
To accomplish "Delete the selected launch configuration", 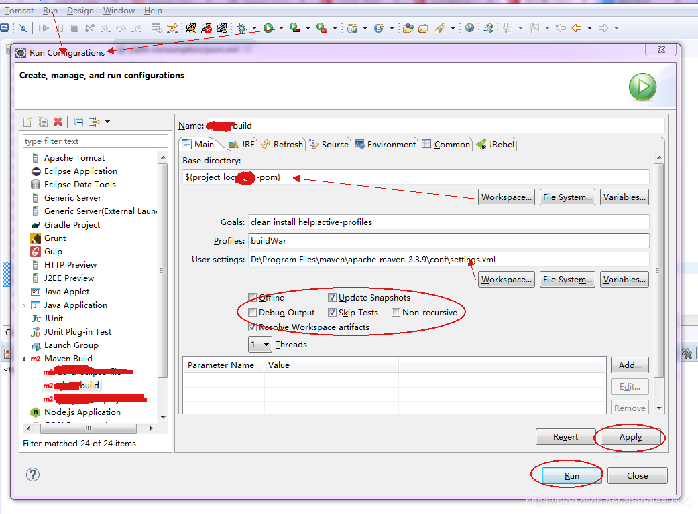I will point(58,122).
